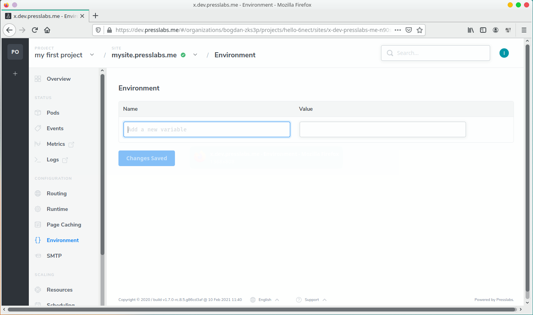
Task: Open the Page Caching settings
Action: 64,225
